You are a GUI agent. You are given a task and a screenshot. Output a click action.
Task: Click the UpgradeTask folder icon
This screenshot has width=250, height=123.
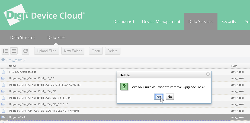click(4, 117)
